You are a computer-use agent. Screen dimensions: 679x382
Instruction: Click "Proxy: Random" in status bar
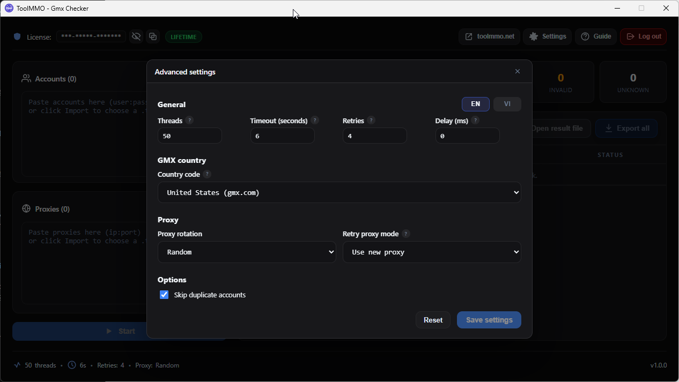(157, 365)
